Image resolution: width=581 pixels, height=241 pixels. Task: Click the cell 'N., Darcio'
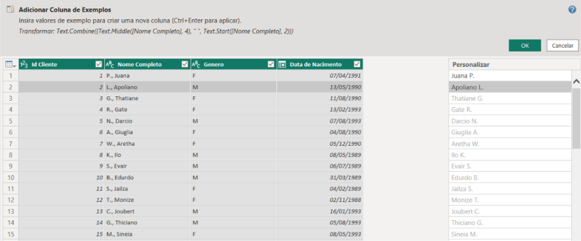tap(148, 121)
